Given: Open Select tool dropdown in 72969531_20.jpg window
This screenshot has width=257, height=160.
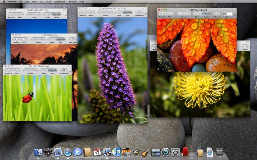Looking at the screenshot, I should [x=209, y=14].
